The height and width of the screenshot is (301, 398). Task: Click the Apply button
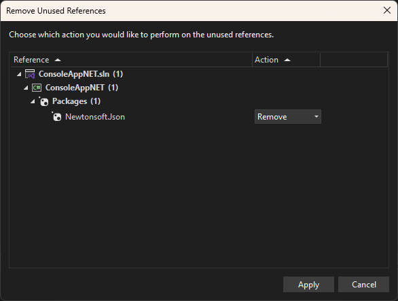[x=308, y=284]
